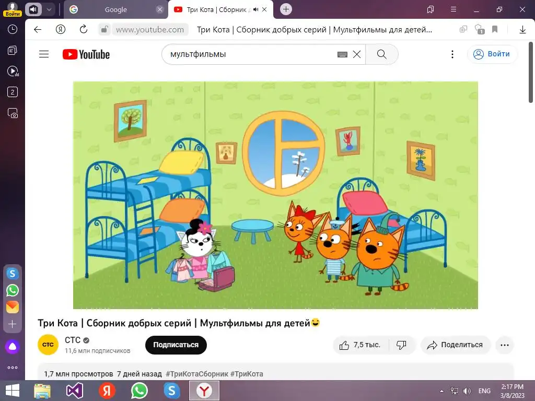Expand the dropdown next to sound button
This screenshot has width=535, height=401.
pyautogui.click(x=49, y=9)
